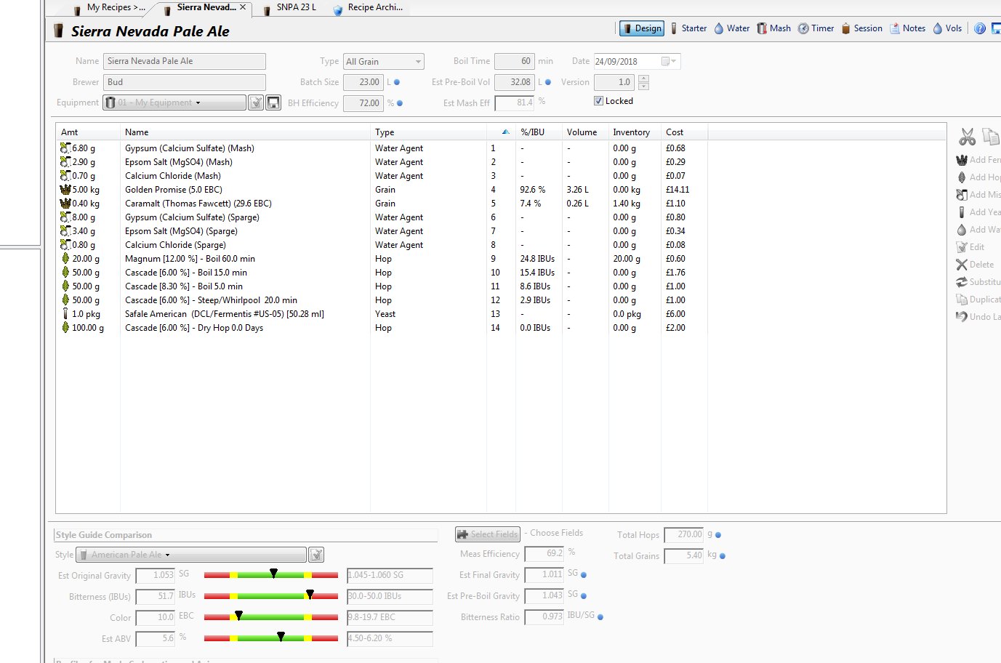Open the Starter view
1001x663 pixels.
(x=688, y=28)
